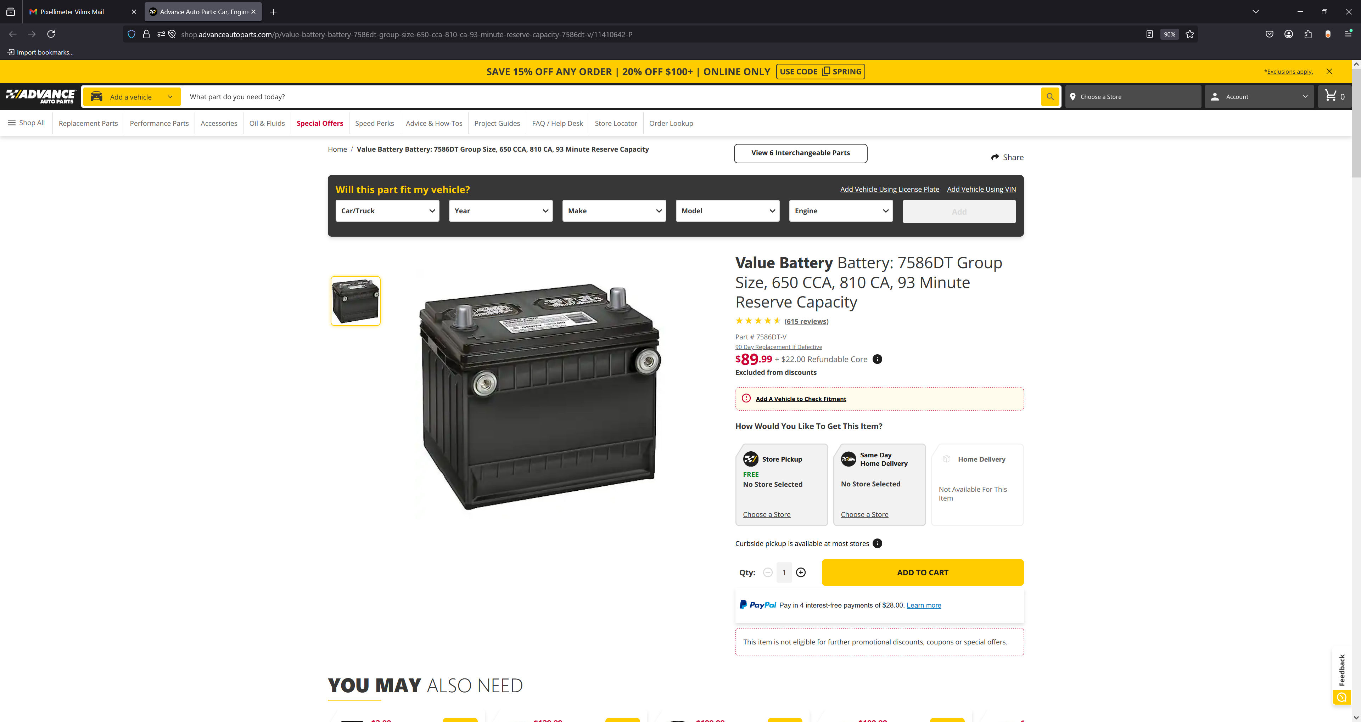Select the battery product thumbnail
The height and width of the screenshot is (722, 1361).
(355, 301)
